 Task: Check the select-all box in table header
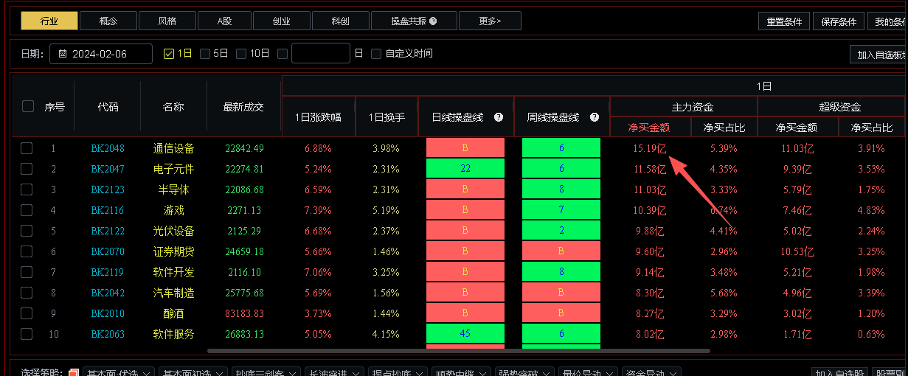[x=28, y=106]
